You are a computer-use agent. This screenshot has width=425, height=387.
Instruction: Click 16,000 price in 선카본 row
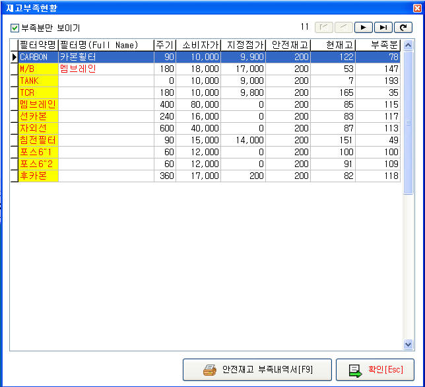point(199,116)
